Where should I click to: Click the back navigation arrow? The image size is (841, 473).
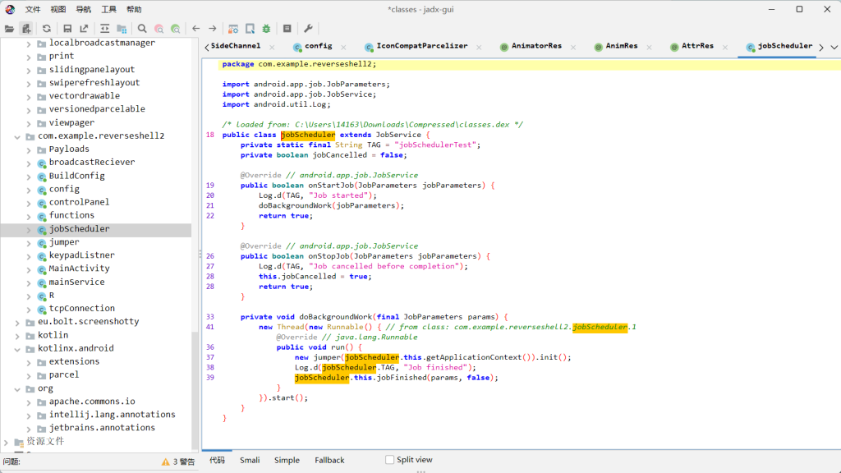coord(195,28)
